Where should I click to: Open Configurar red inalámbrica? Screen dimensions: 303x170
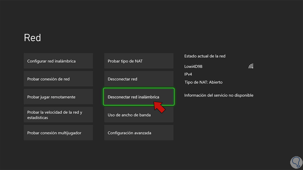point(58,61)
